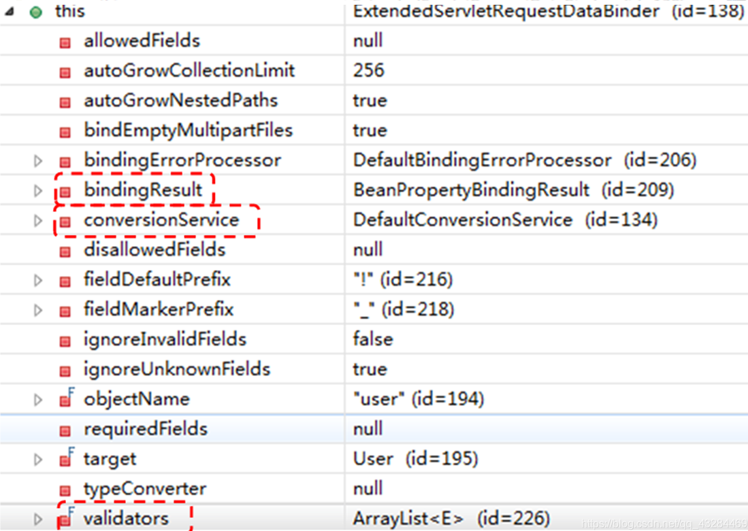The image size is (748, 531).
Task: Click the true value of autoGrowNestedPaths
Action: click(x=370, y=101)
